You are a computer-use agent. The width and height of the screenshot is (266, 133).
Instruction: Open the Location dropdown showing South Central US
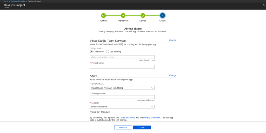[x=122, y=107]
